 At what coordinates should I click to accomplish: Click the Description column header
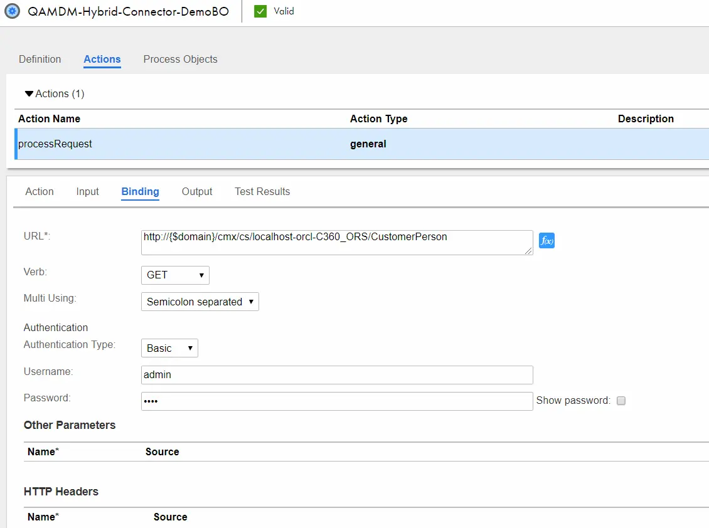click(646, 119)
